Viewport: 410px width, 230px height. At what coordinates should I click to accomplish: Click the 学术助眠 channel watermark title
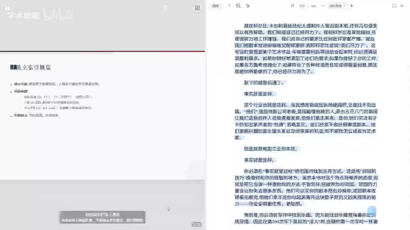point(23,16)
